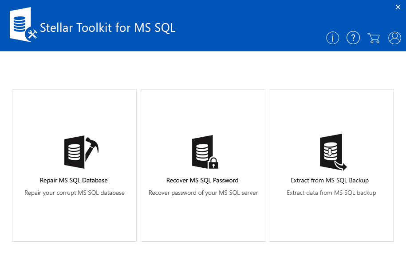Click the shopping cart buy icon
This screenshot has width=406, height=255.
[374, 38]
